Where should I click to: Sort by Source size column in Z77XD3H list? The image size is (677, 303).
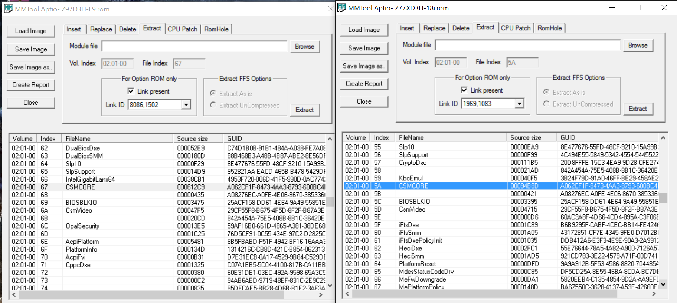point(531,137)
